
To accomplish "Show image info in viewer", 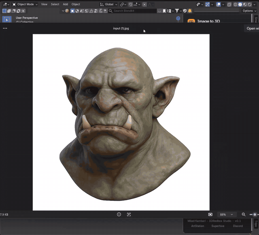I will (x=119, y=214).
